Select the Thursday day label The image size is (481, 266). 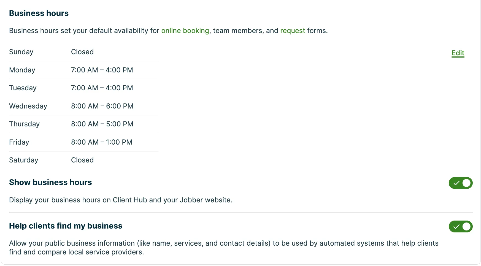point(24,124)
